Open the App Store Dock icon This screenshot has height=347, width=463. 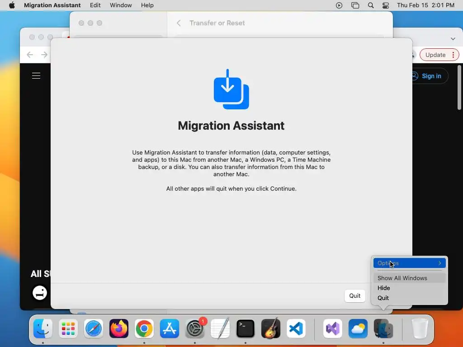point(170,328)
